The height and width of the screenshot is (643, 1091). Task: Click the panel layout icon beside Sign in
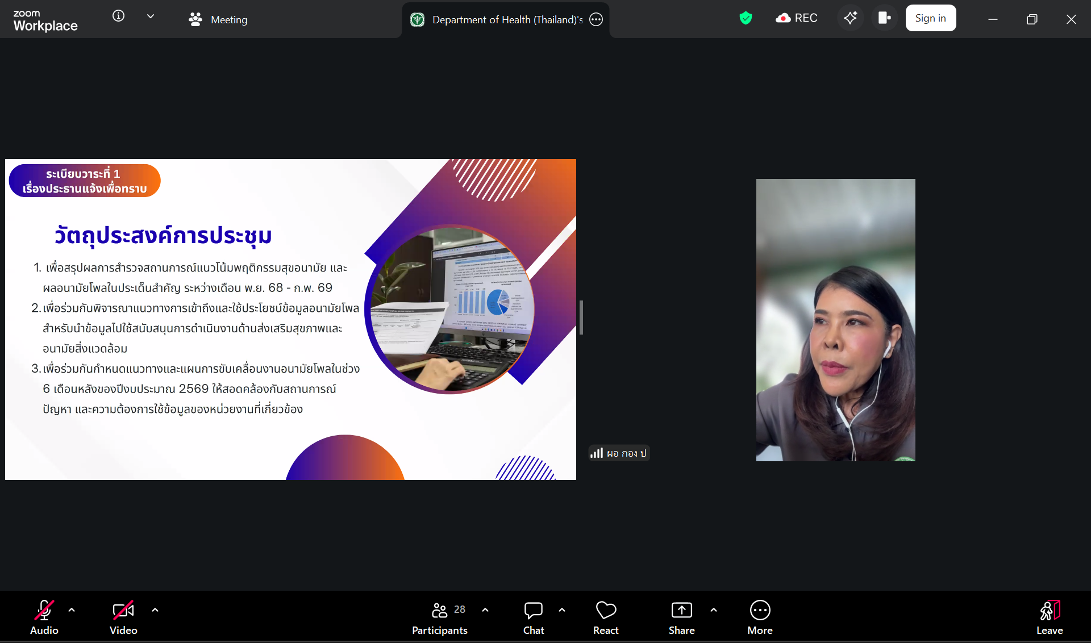(x=884, y=18)
